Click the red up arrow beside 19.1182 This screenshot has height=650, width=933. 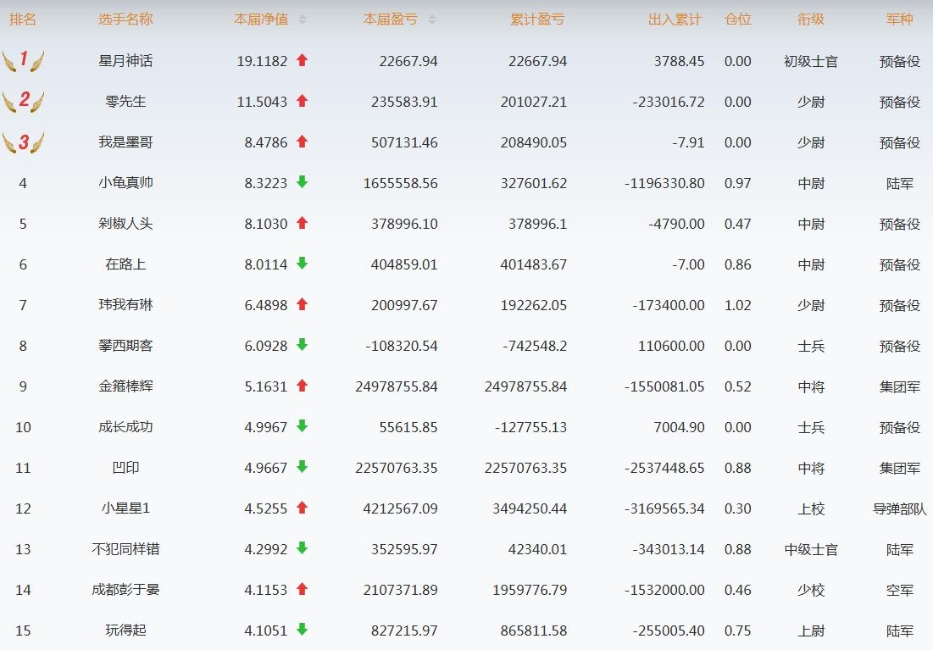pos(303,60)
